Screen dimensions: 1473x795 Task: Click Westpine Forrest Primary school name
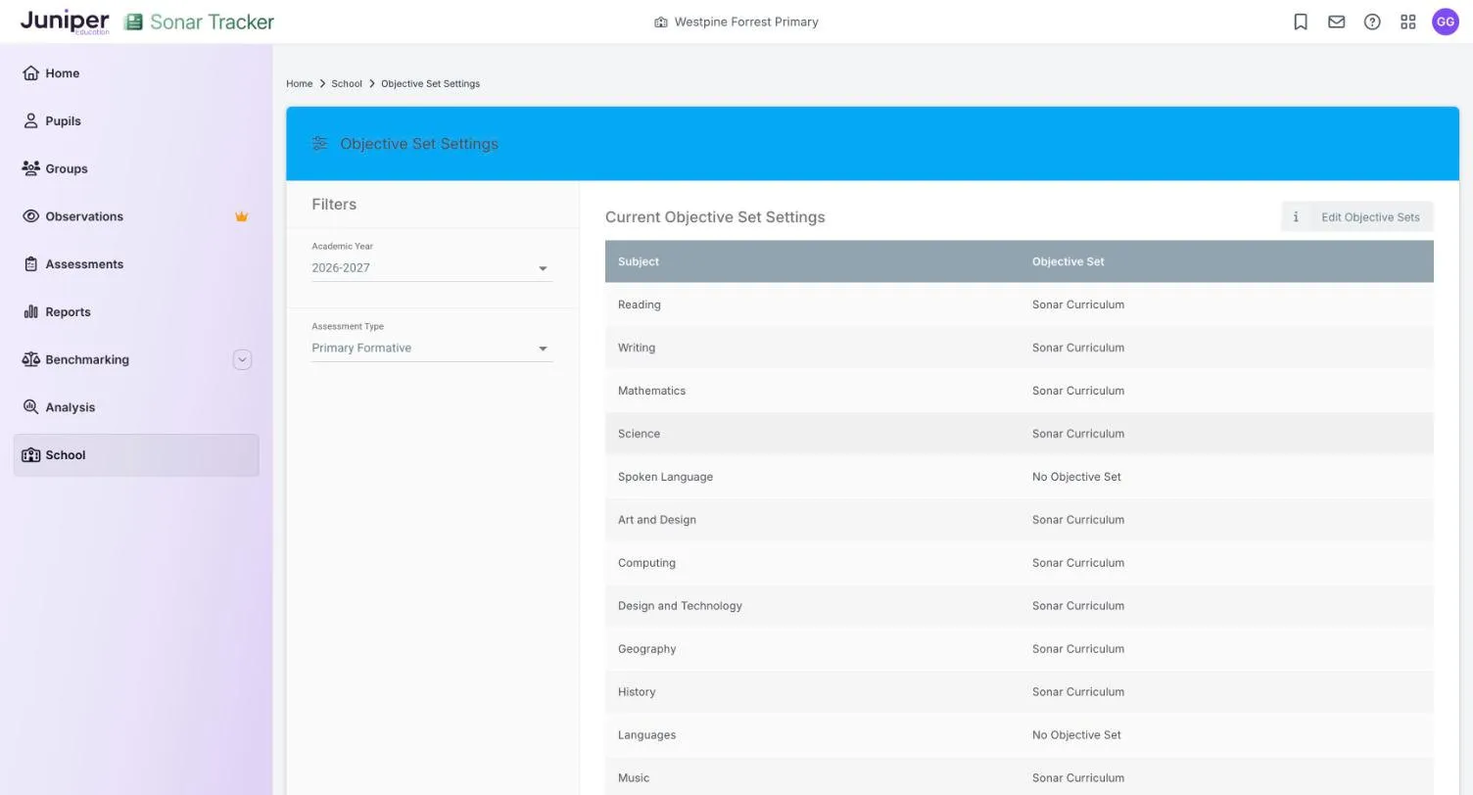[745, 22]
